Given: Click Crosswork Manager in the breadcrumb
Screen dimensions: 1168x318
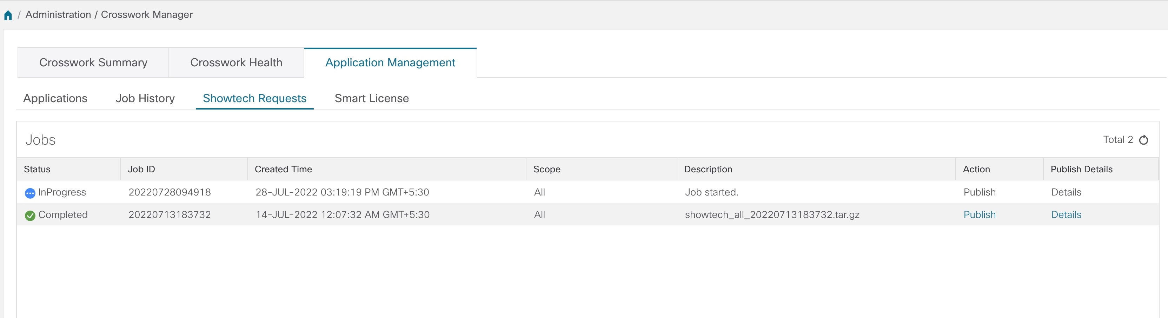Looking at the screenshot, I should click(x=147, y=14).
